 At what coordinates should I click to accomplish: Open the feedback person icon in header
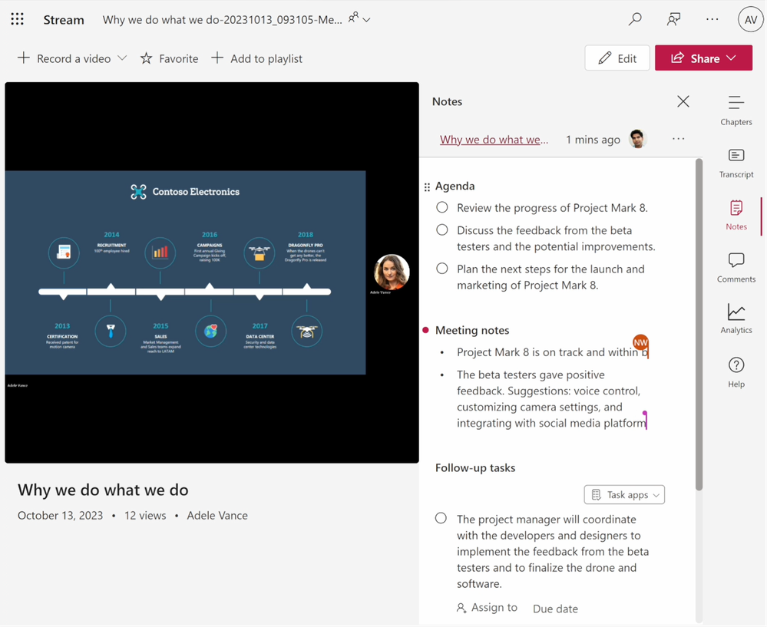674,19
